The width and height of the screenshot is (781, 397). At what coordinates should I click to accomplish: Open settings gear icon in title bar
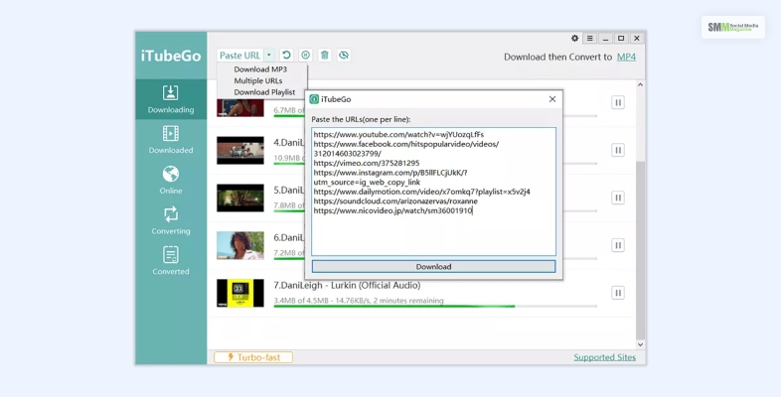click(574, 39)
